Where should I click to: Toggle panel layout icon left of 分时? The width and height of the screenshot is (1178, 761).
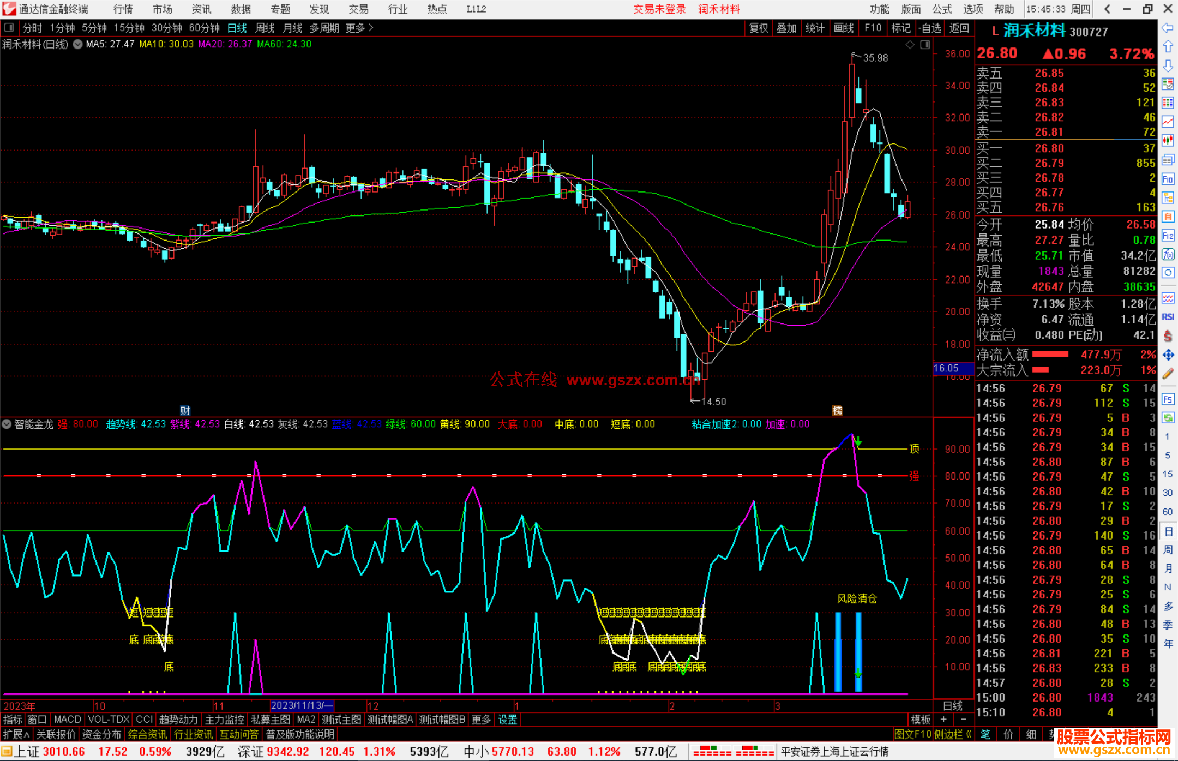pyautogui.click(x=9, y=28)
